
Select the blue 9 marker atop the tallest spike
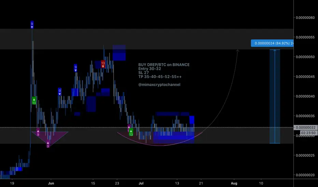[32, 25]
